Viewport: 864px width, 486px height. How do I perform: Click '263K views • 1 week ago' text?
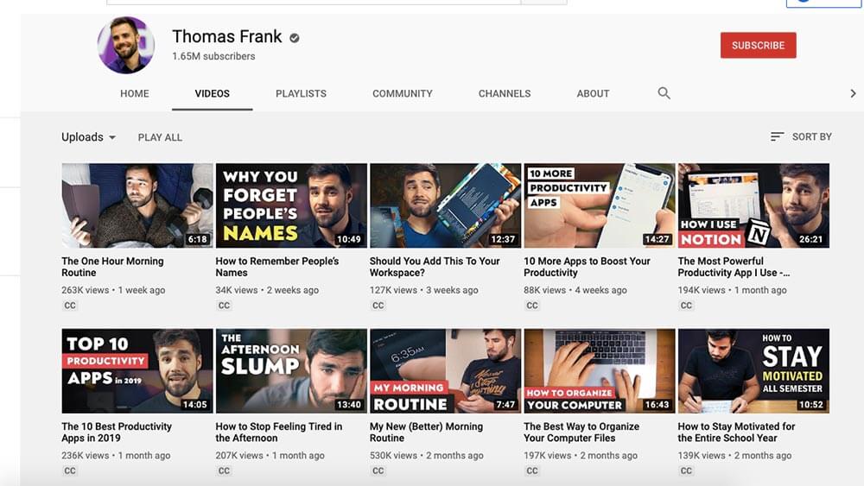(x=113, y=290)
